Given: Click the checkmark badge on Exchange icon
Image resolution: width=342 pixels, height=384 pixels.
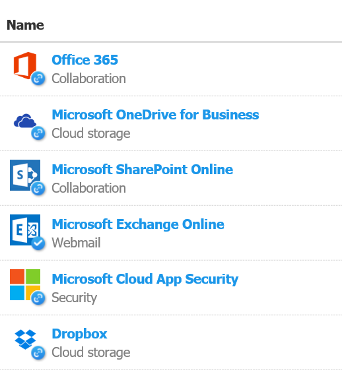Looking at the screenshot, I should coord(38,243).
